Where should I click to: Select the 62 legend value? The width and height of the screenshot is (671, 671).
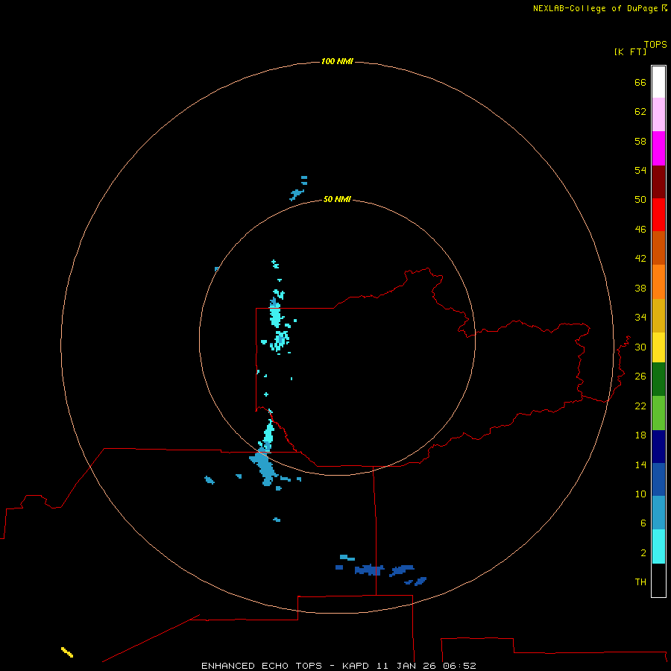click(640, 112)
